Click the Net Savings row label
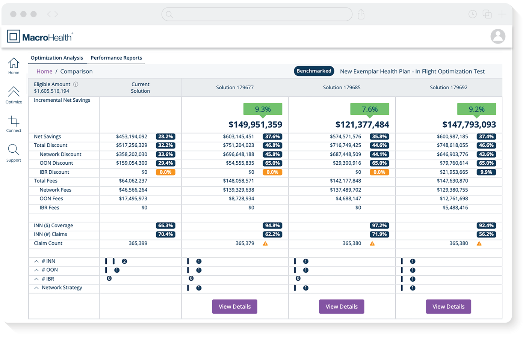This screenshot has height=338, width=526. point(47,137)
